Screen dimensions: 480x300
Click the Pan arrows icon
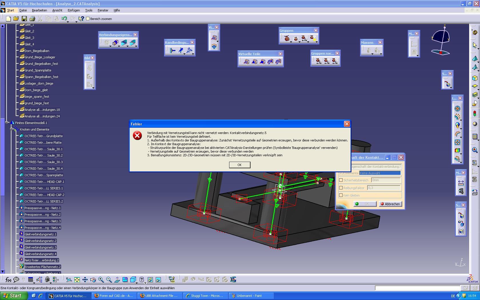tap(85, 280)
